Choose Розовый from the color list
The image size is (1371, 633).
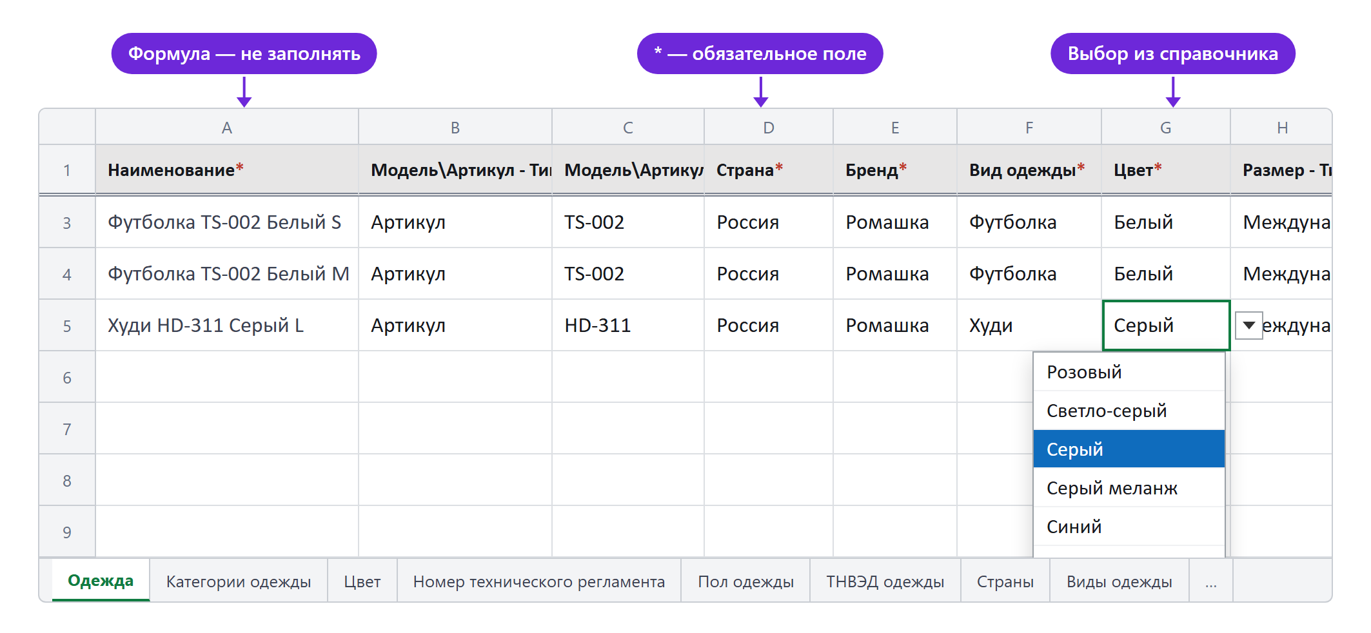click(x=1129, y=372)
